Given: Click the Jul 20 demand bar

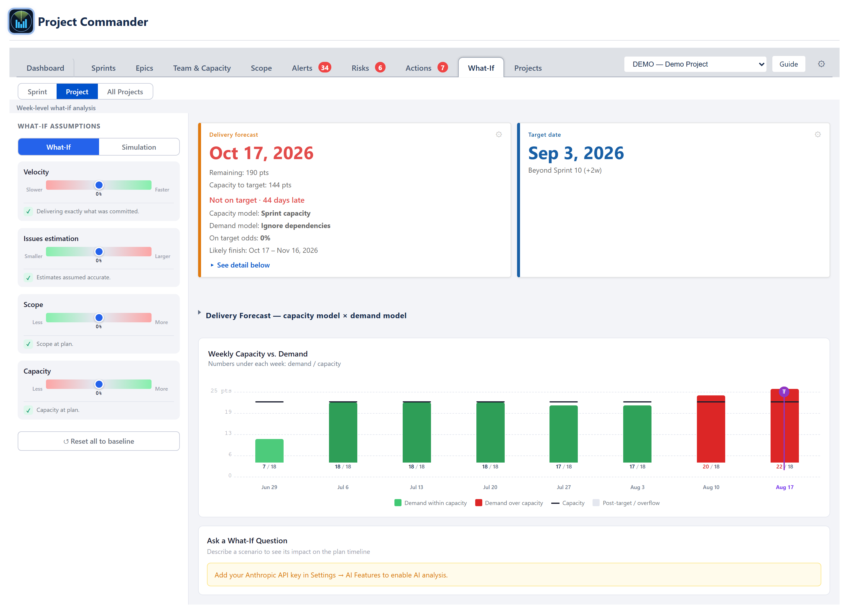Looking at the screenshot, I should [490, 432].
